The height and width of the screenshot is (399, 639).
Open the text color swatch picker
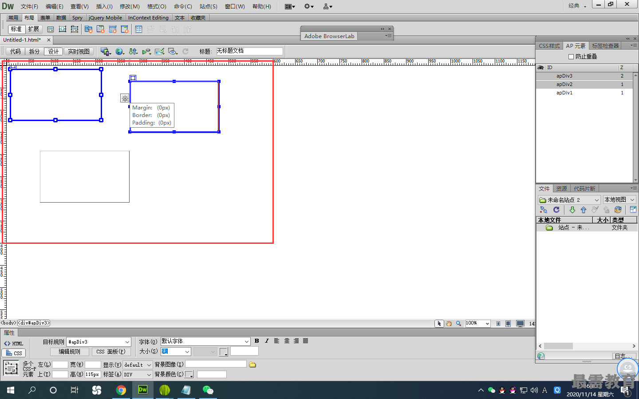click(223, 352)
